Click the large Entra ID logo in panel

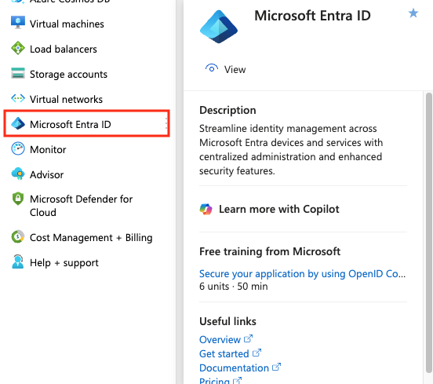(x=219, y=27)
